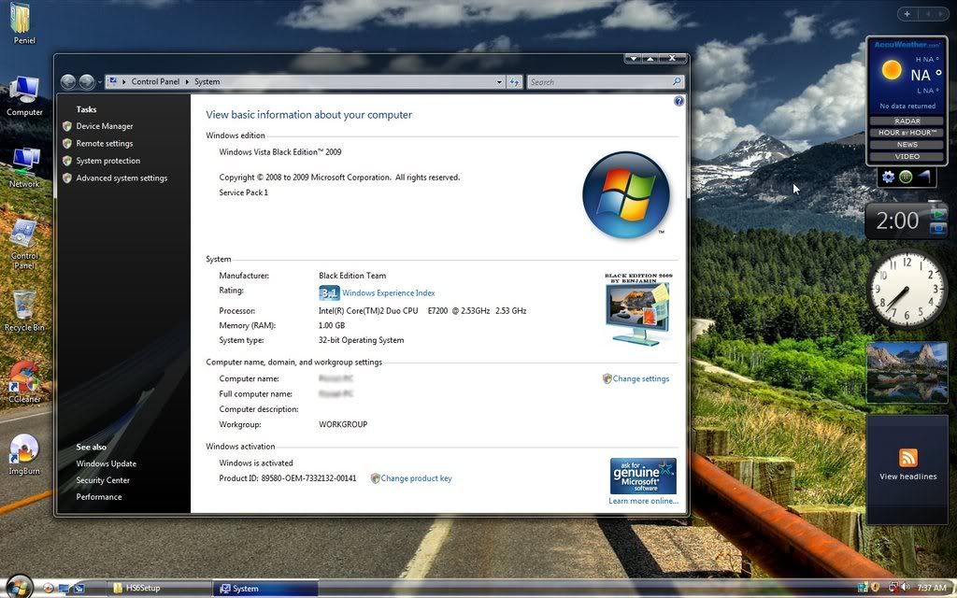Click the volume speaker tray icon

click(905, 588)
